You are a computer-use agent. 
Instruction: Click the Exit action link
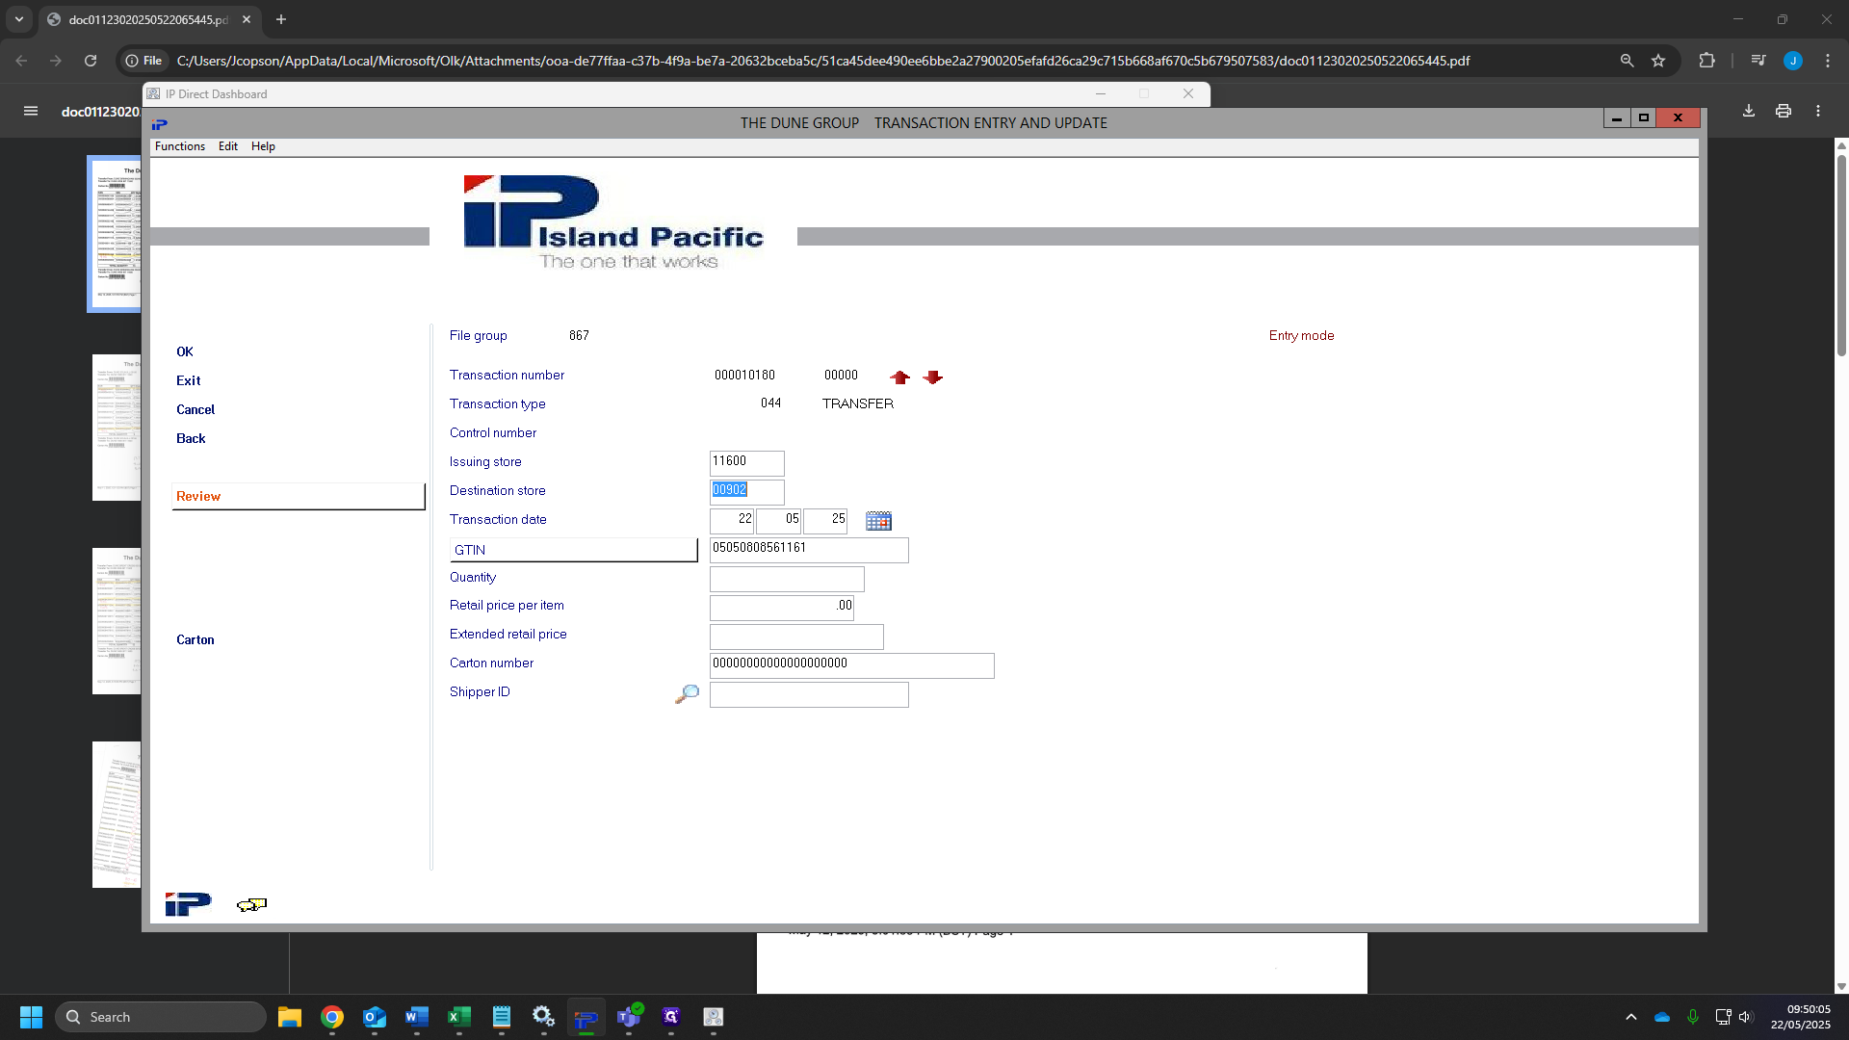[189, 380]
